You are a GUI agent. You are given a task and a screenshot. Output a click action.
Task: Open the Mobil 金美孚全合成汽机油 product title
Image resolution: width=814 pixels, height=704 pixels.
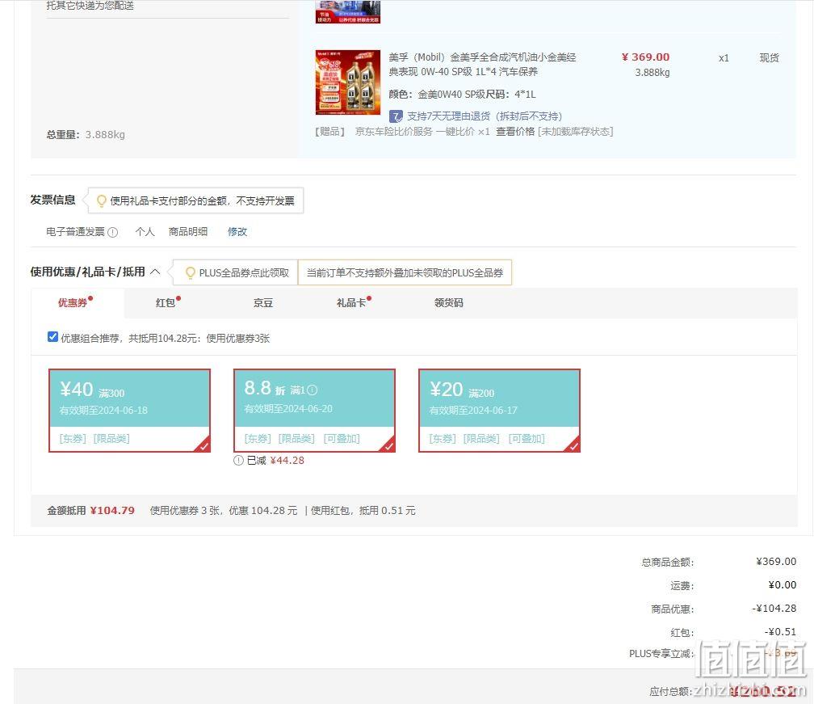[482, 65]
